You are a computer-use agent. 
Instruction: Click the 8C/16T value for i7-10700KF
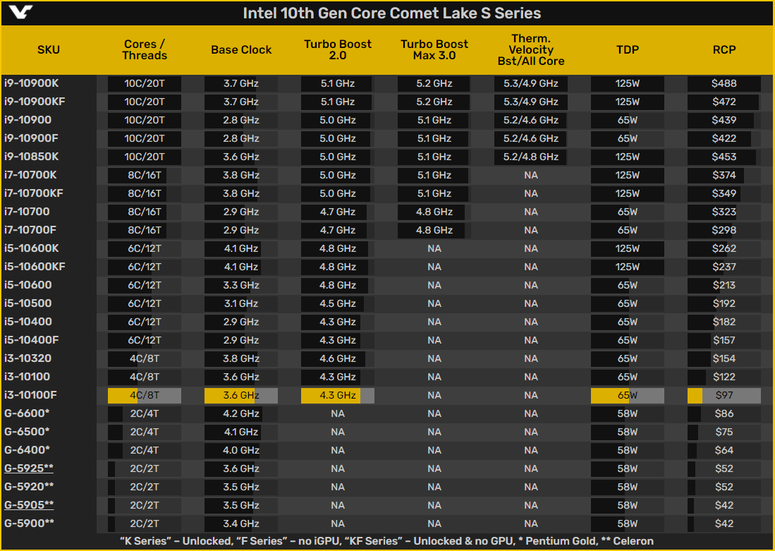145,193
